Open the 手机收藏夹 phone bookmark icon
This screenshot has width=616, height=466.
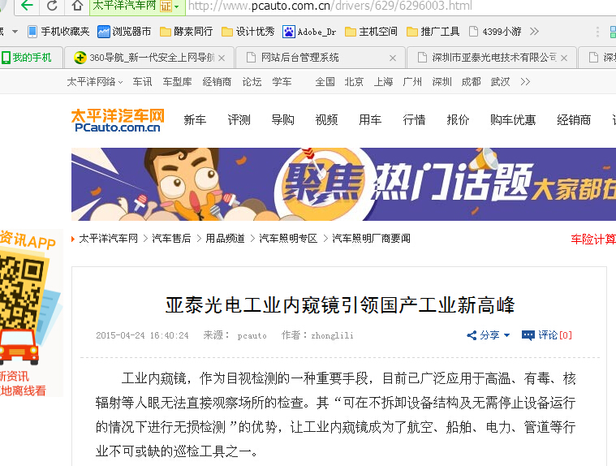(32, 32)
